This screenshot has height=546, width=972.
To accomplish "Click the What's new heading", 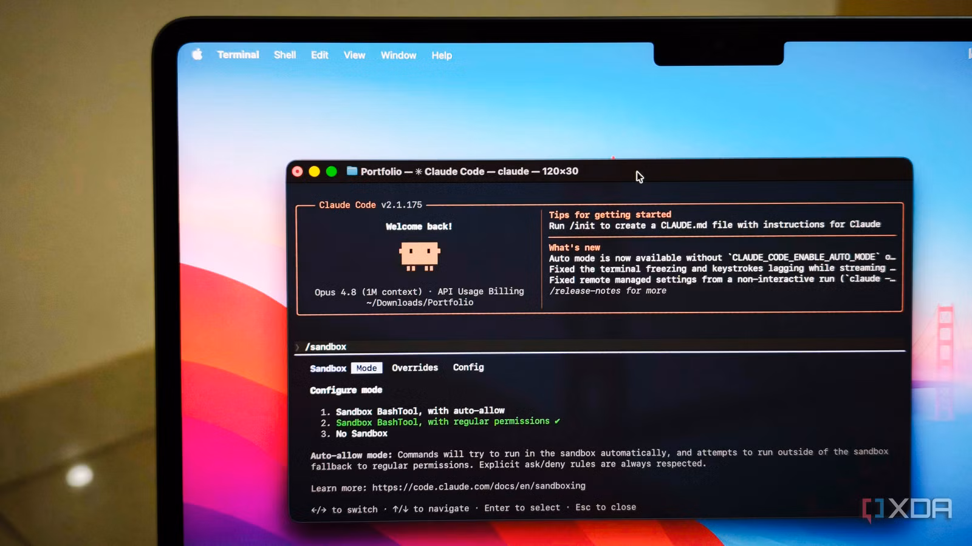I will pos(574,248).
